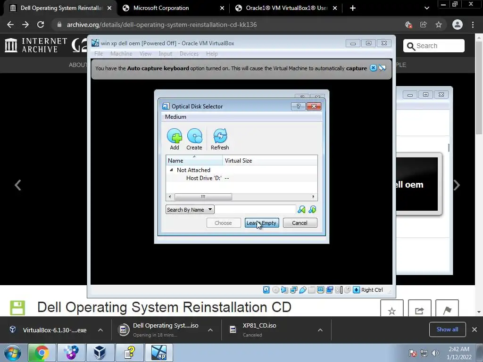Image resolution: width=483 pixels, height=362 pixels.
Task: Expand options for VirtualBox exe download
Action: click(x=100, y=330)
